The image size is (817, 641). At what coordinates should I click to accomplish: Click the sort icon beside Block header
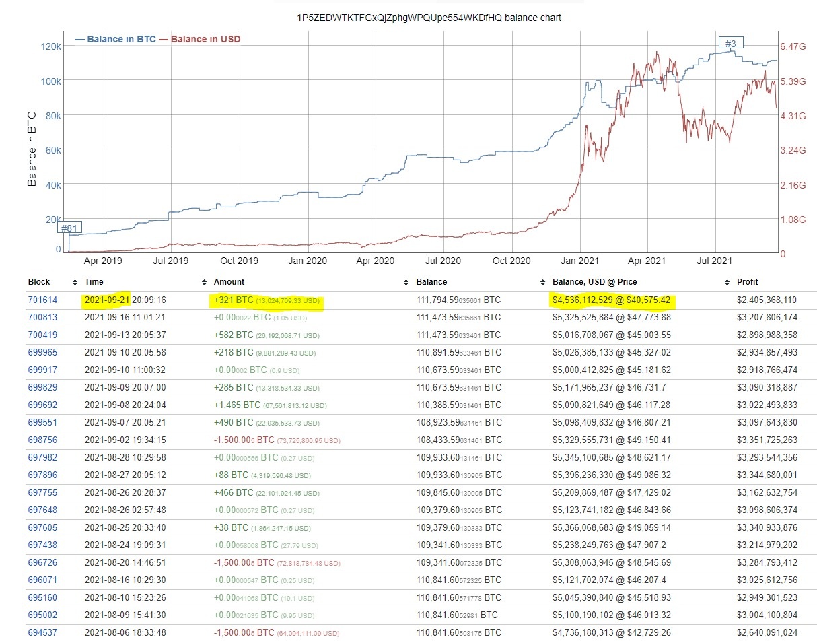point(75,282)
